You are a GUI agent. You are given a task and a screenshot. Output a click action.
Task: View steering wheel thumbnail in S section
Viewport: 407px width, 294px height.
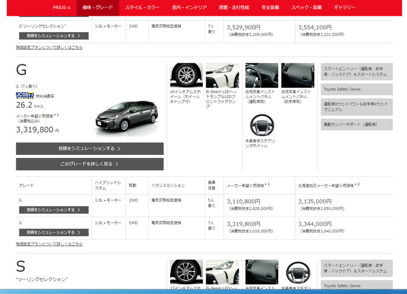click(x=298, y=272)
